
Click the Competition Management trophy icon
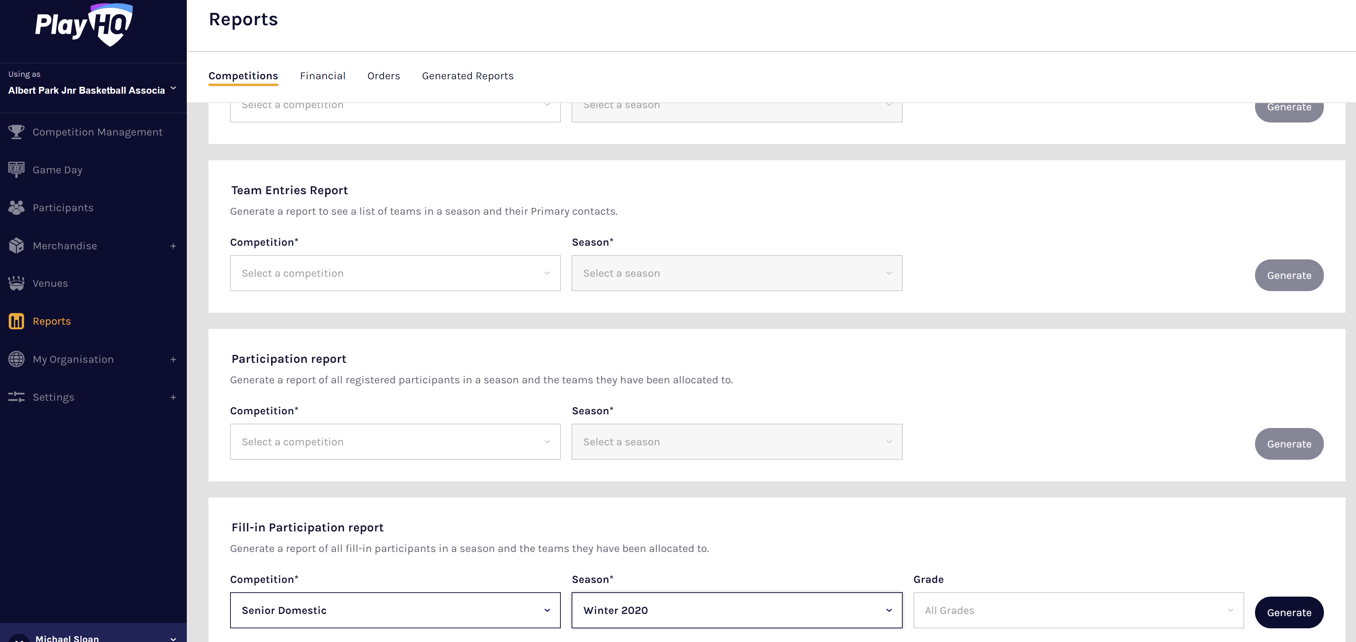16,132
